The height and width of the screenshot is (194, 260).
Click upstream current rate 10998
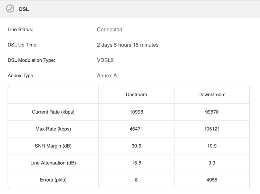point(136,112)
